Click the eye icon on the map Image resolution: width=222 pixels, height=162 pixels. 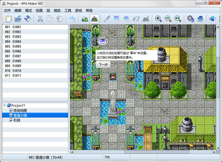[102, 41]
